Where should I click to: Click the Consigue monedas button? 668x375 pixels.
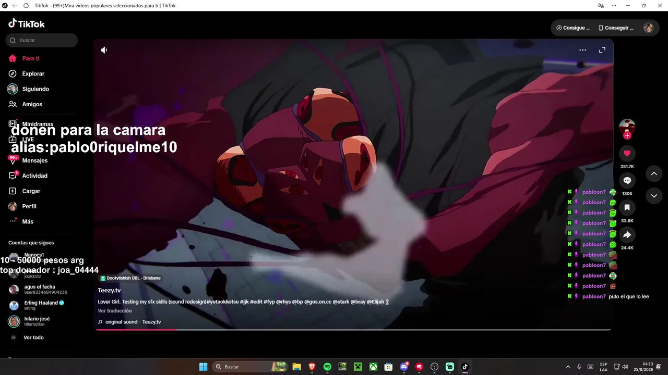click(x=573, y=28)
